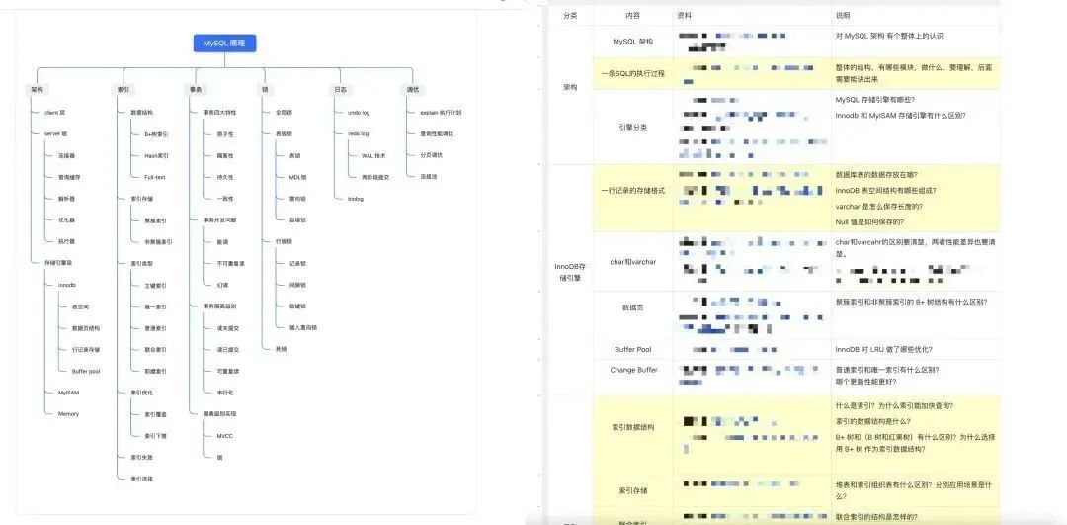Screen dimensions: 1067x525
Task: Click the 资料 column header in the table
Action: click(x=686, y=15)
